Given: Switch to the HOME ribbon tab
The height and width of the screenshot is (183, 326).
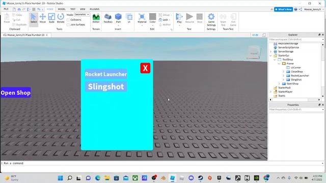Looking at the screenshot, I should click(50, 9).
